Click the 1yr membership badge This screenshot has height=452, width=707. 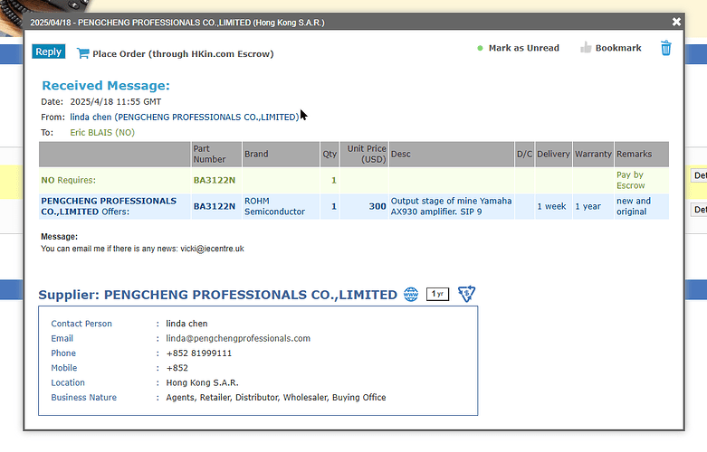pos(437,294)
